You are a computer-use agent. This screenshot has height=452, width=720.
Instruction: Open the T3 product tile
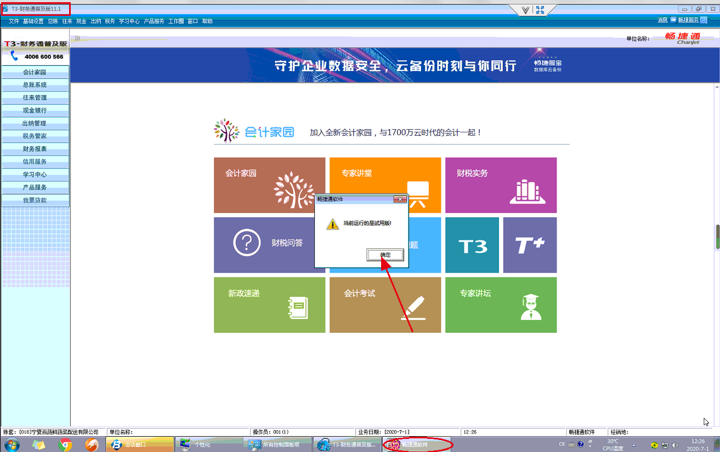point(472,245)
